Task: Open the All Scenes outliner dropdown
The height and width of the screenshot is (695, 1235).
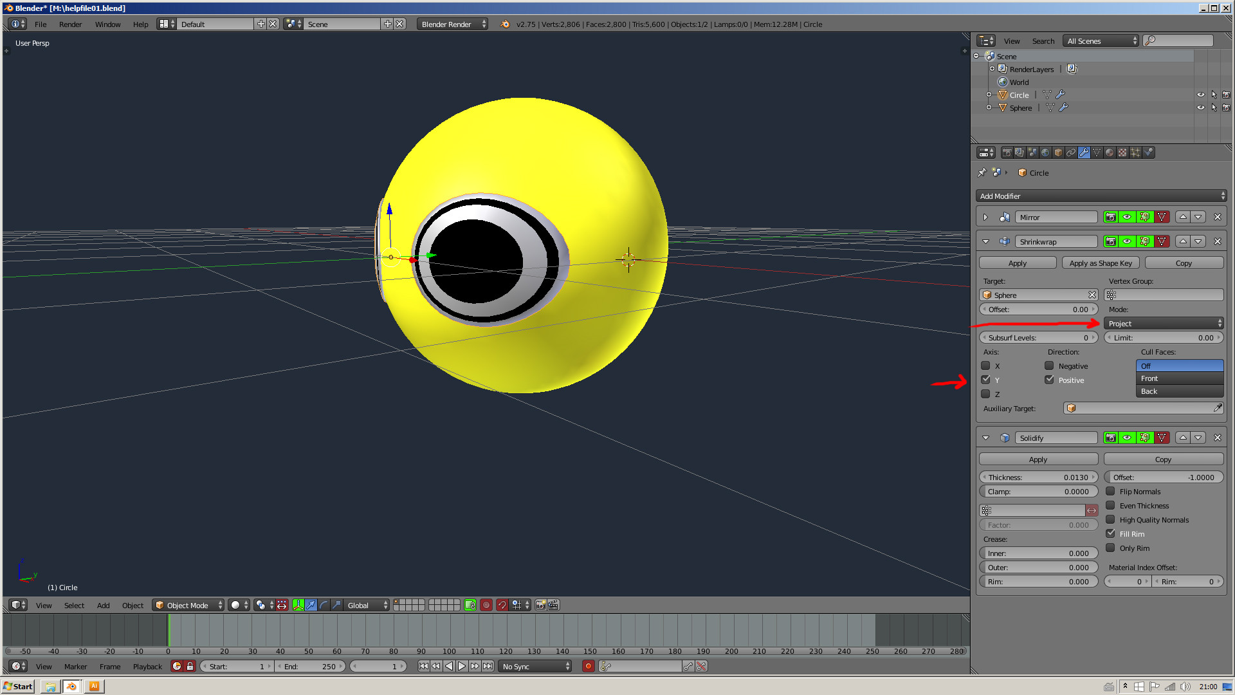Action: (1101, 41)
